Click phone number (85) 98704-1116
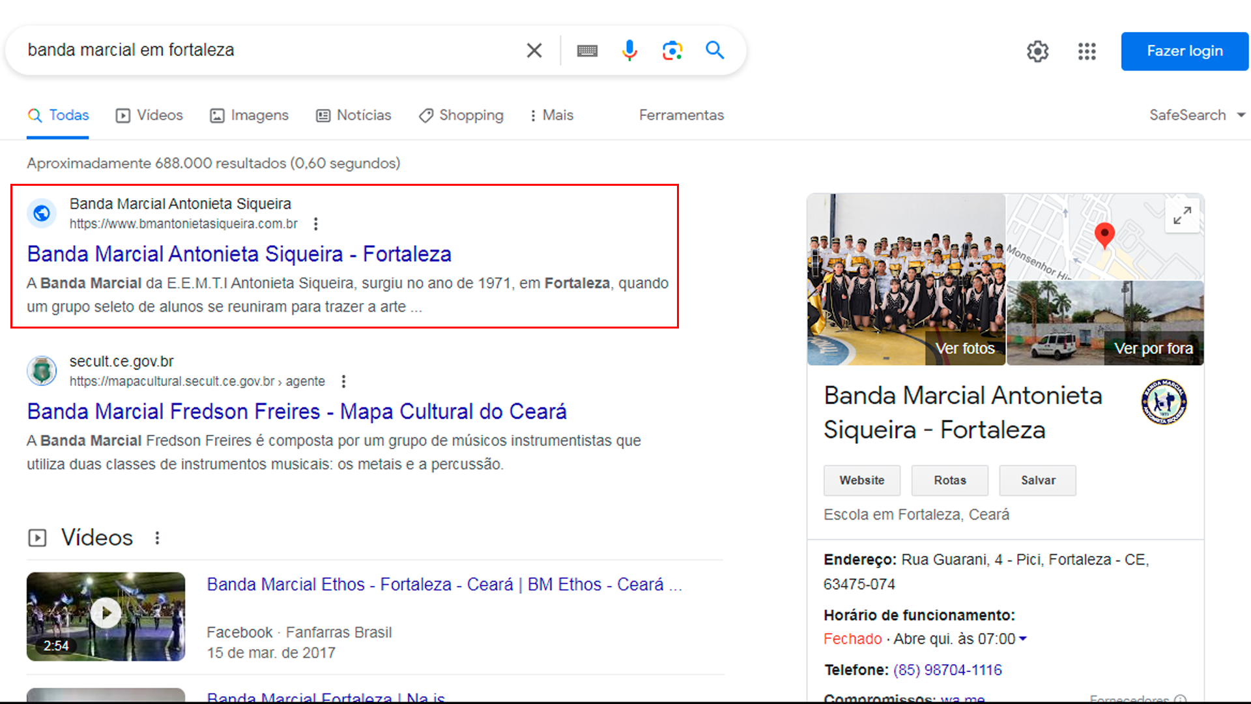Image resolution: width=1251 pixels, height=704 pixels. (947, 670)
